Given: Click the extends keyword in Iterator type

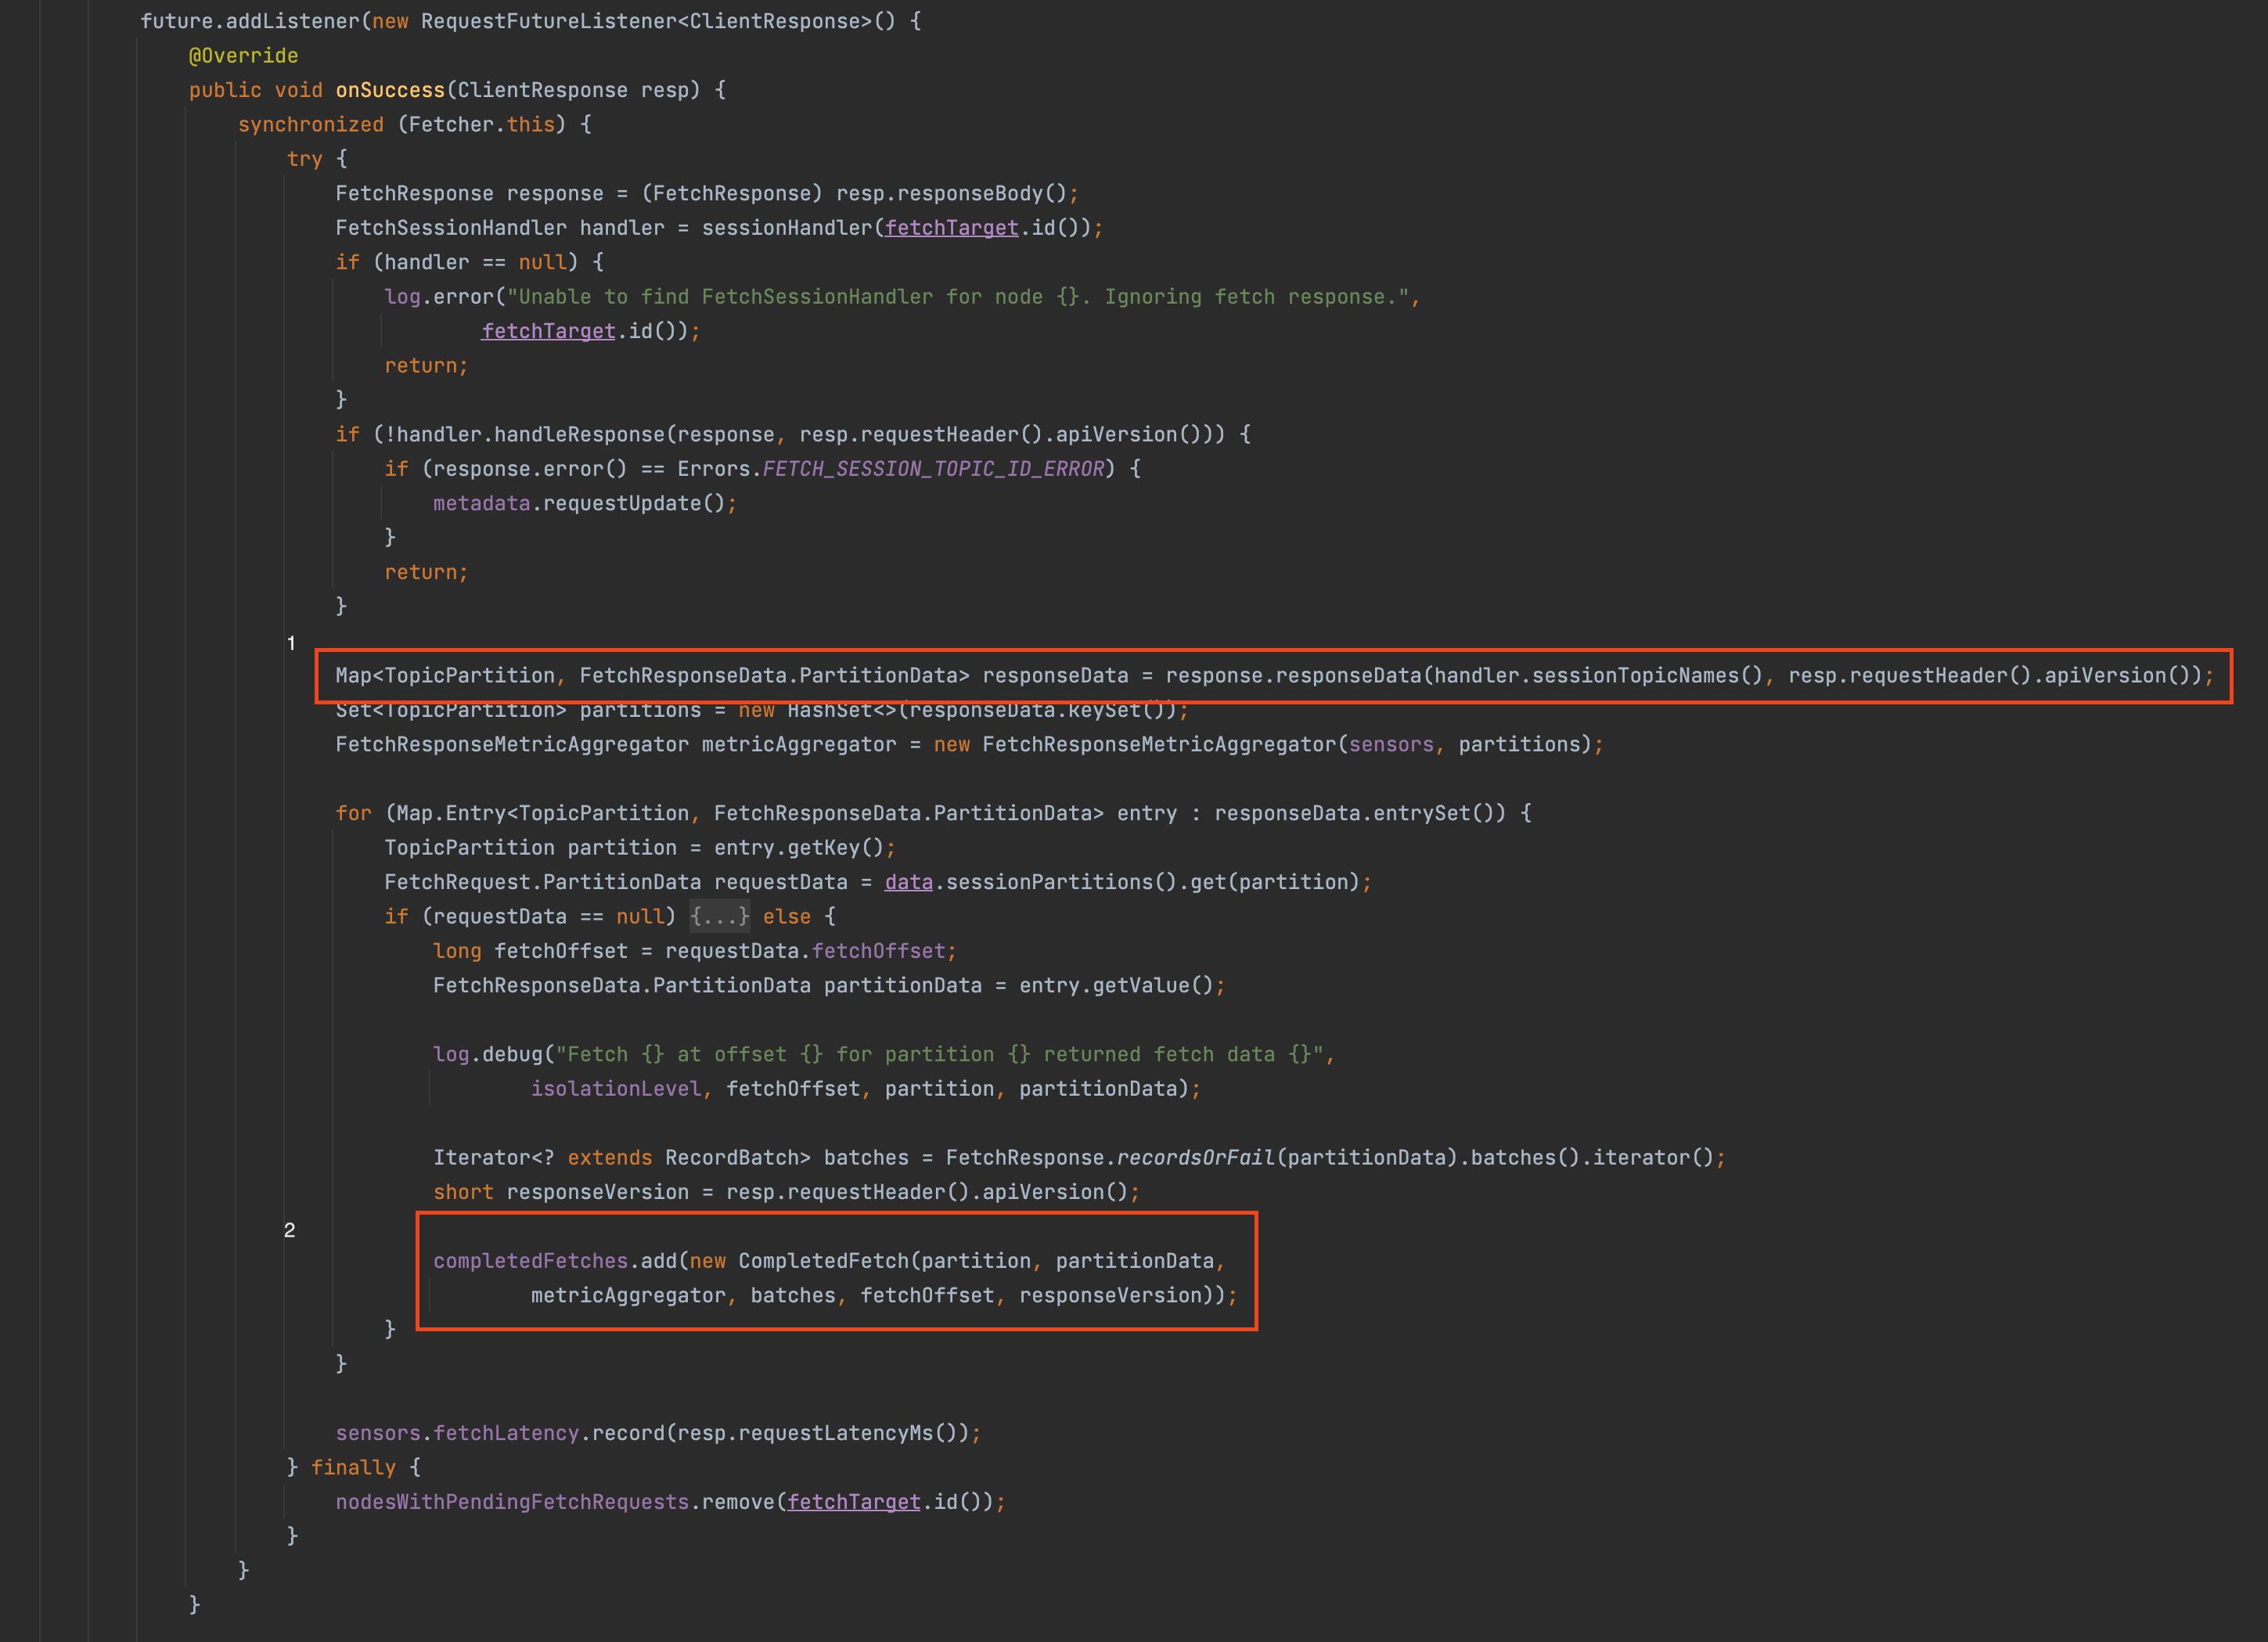Looking at the screenshot, I should 610,1158.
